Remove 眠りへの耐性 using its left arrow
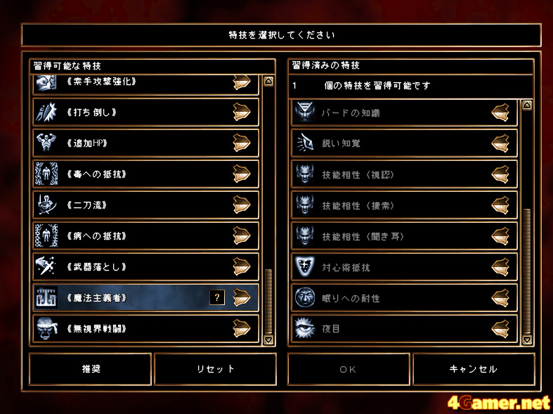Viewport: 553px width, 414px height. [x=500, y=298]
